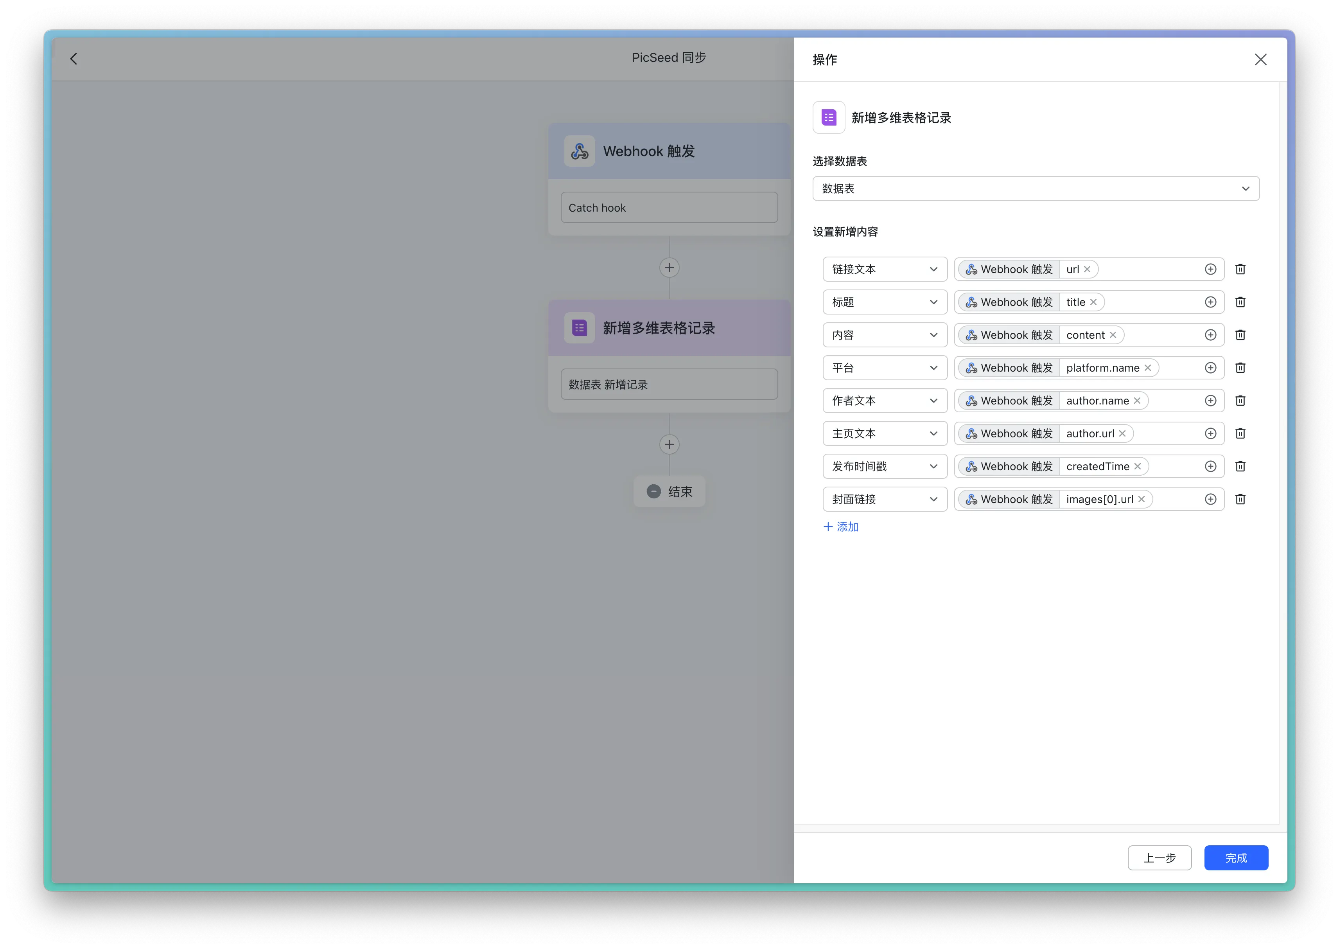Open the 发布时间戳 field dropdown
1339x949 pixels.
(x=885, y=466)
